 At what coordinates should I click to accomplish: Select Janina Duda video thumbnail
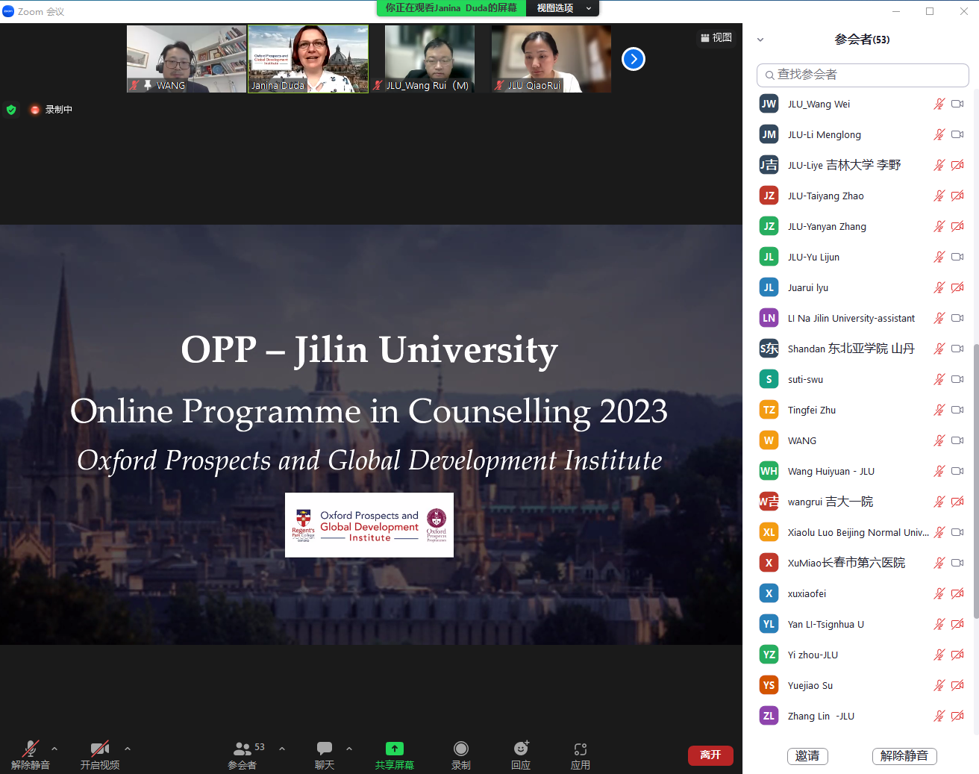308,59
